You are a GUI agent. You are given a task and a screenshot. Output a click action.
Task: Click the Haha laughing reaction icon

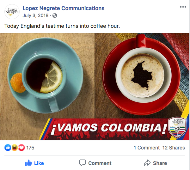(x=15, y=148)
